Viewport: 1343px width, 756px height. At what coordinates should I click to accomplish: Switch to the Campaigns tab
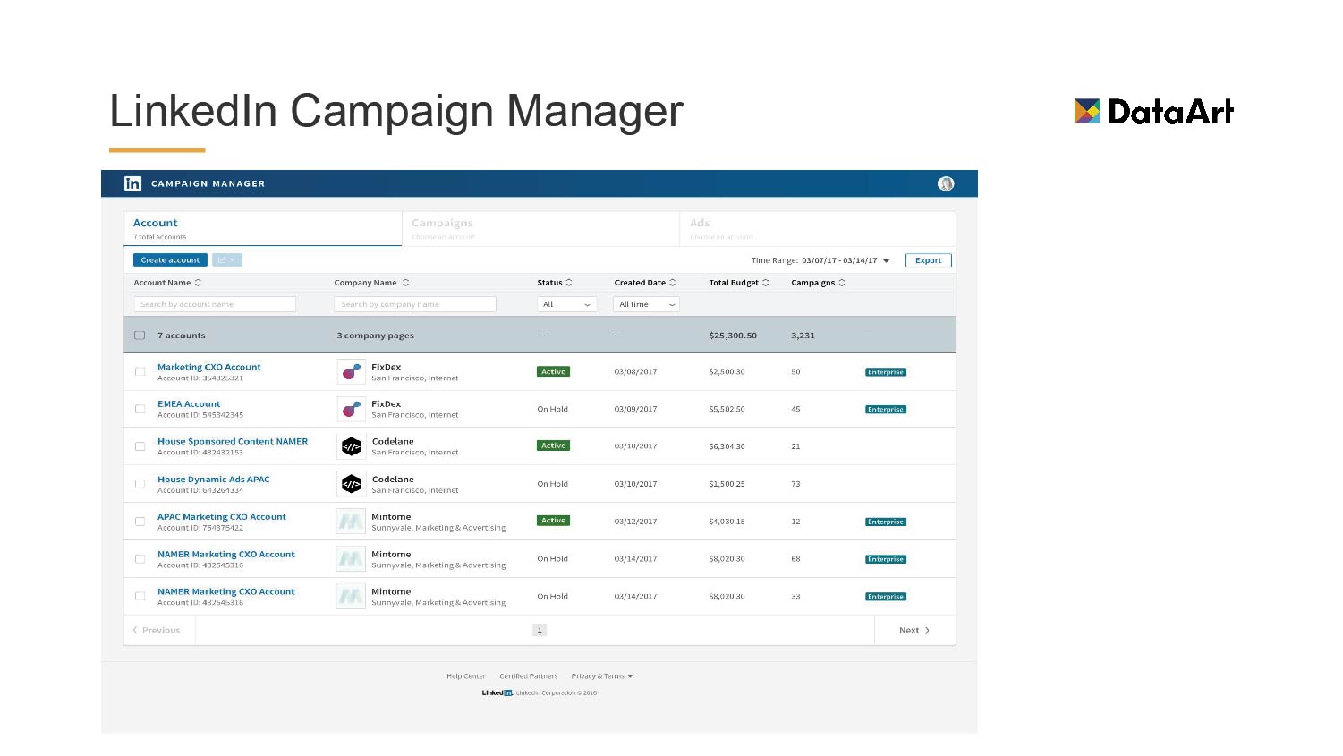pos(540,228)
